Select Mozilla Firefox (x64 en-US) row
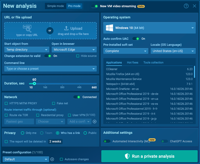This screenshot has height=164, width=200. (149, 74)
